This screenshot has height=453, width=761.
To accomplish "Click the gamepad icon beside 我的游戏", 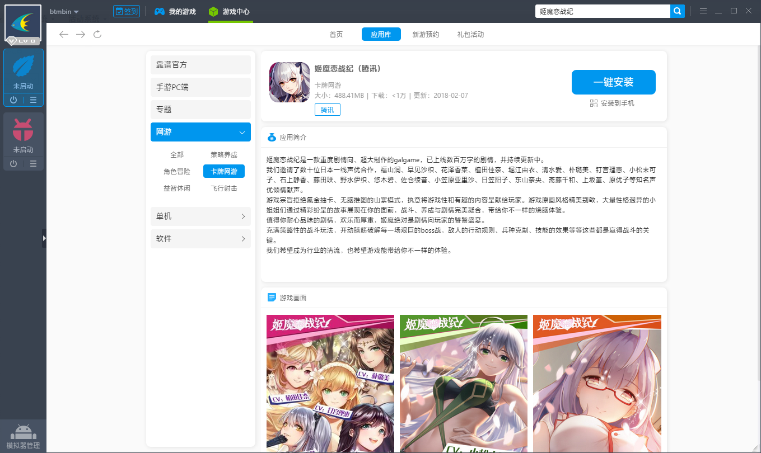I will pyautogui.click(x=160, y=11).
